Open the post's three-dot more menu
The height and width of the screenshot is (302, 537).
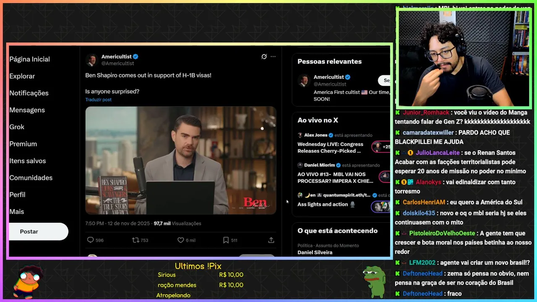pyautogui.click(x=273, y=57)
